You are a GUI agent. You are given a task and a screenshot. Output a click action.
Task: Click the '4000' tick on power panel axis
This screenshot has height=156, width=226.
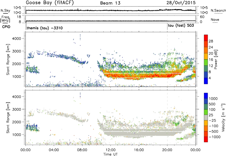coord(17,39)
